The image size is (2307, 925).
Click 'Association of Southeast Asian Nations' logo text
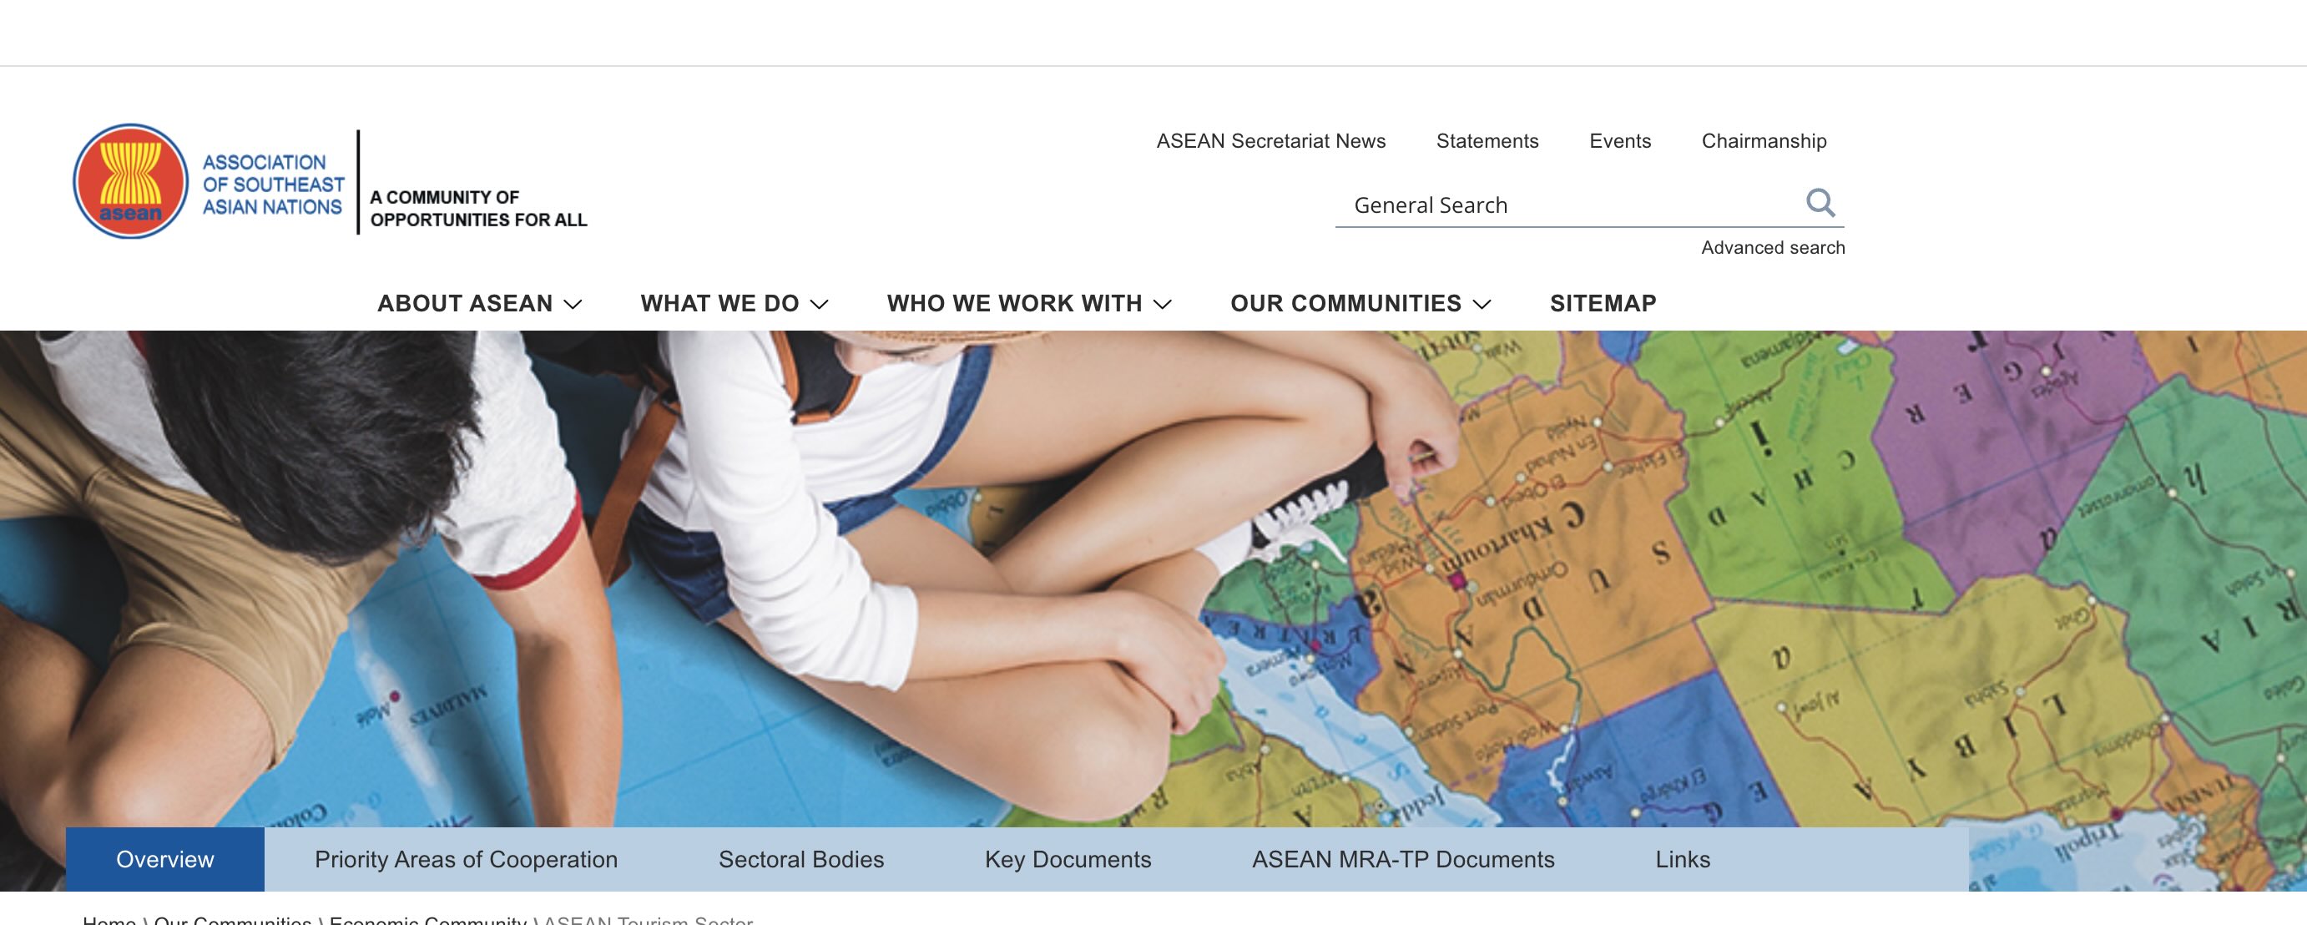[x=273, y=184]
